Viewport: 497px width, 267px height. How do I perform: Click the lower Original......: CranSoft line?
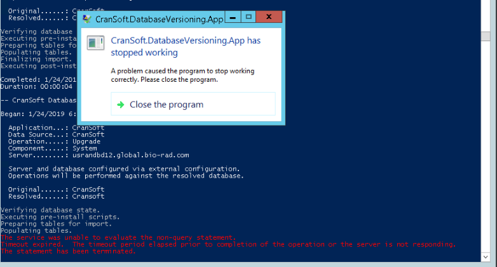(x=56, y=190)
